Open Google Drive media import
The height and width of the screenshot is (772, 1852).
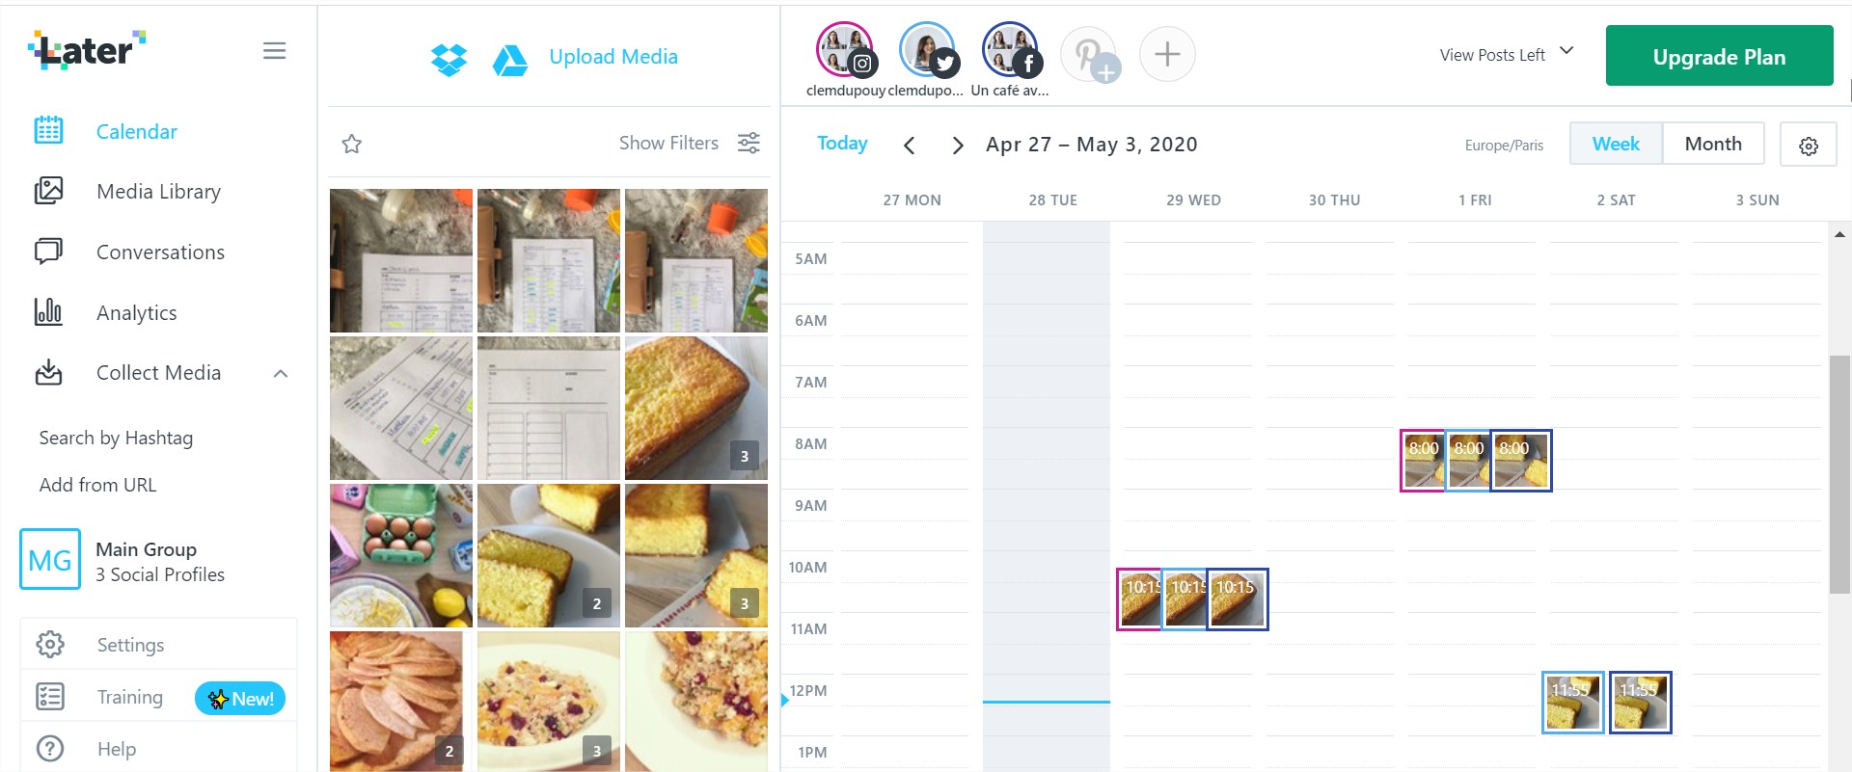509,60
